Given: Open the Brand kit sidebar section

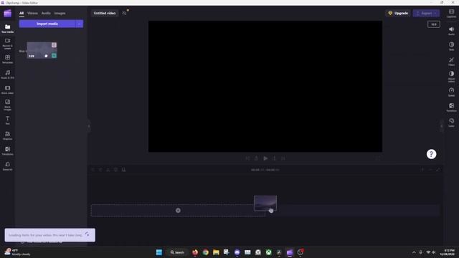Looking at the screenshot, I should [8, 166].
